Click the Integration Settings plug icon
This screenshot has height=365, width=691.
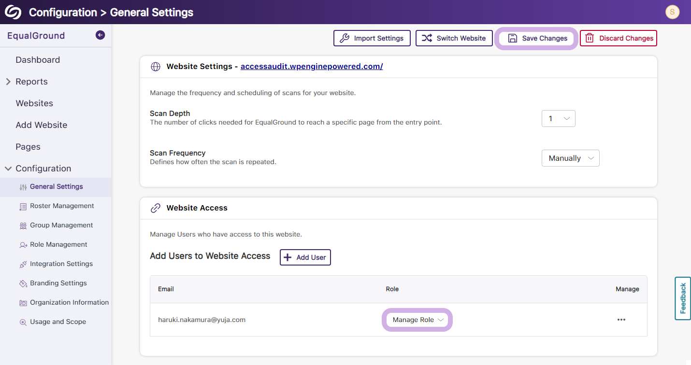(x=23, y=264)
